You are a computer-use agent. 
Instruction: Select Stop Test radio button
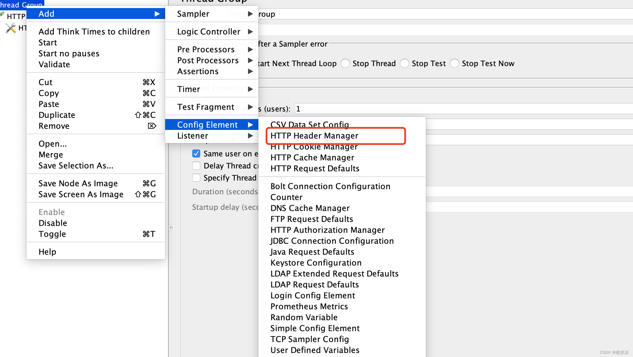(x=405, y=63)
